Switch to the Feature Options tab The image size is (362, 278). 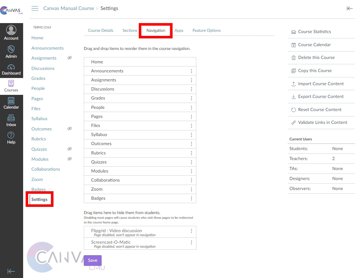(206, 31)
